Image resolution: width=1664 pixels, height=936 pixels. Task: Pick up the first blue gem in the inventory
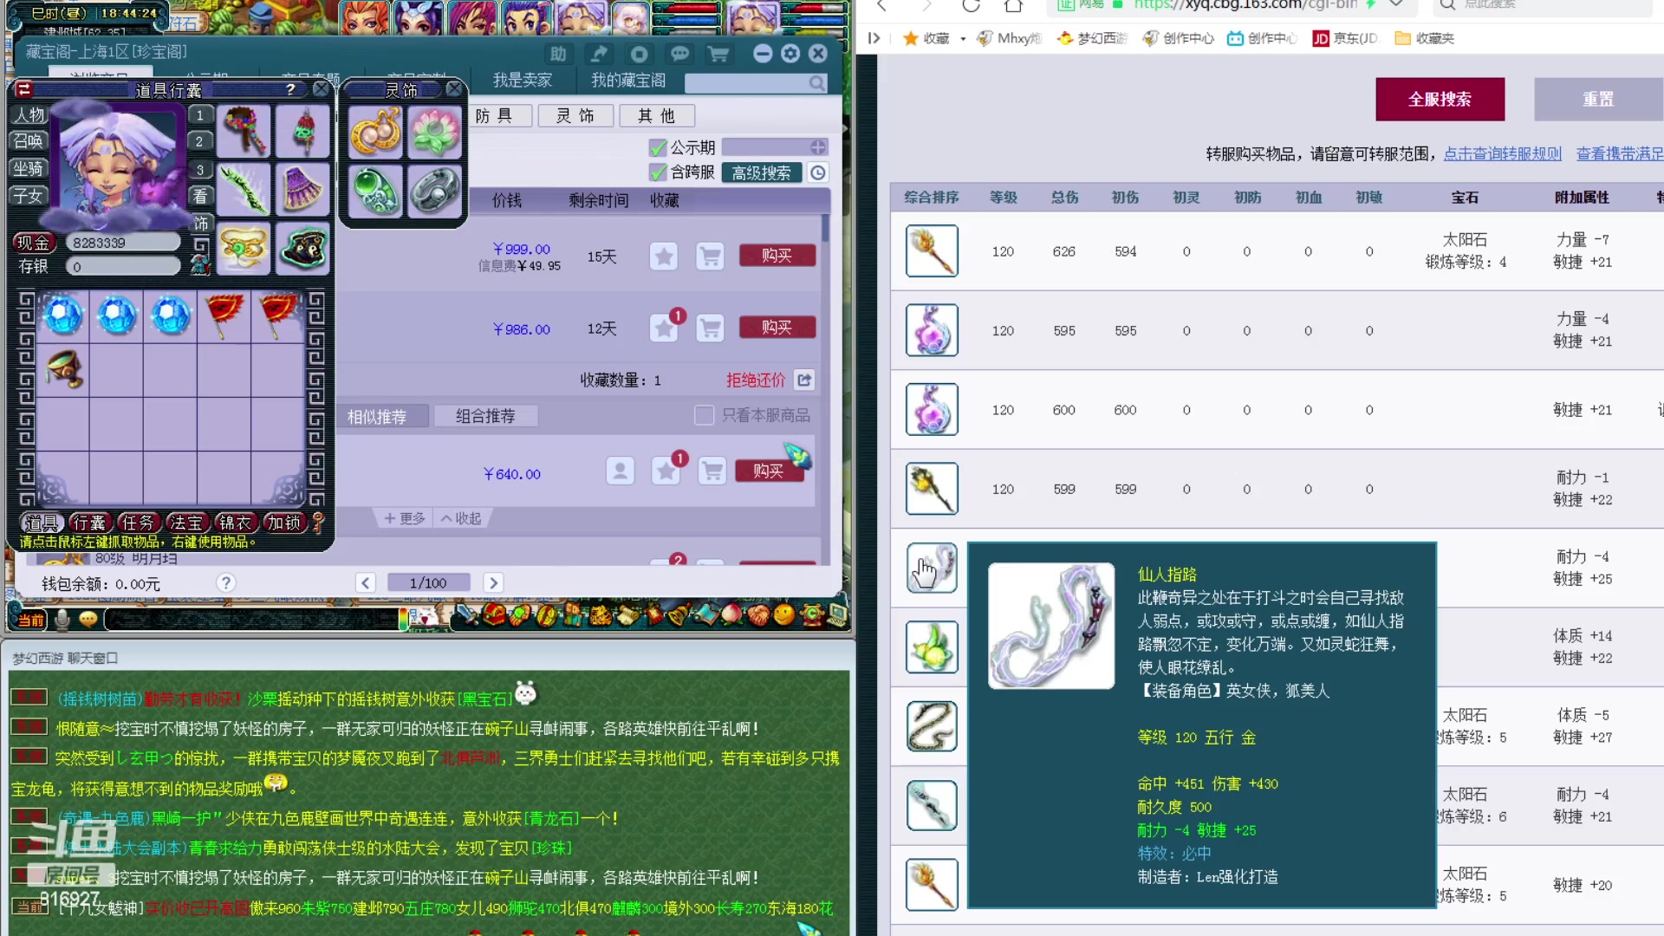coord(63,315)
